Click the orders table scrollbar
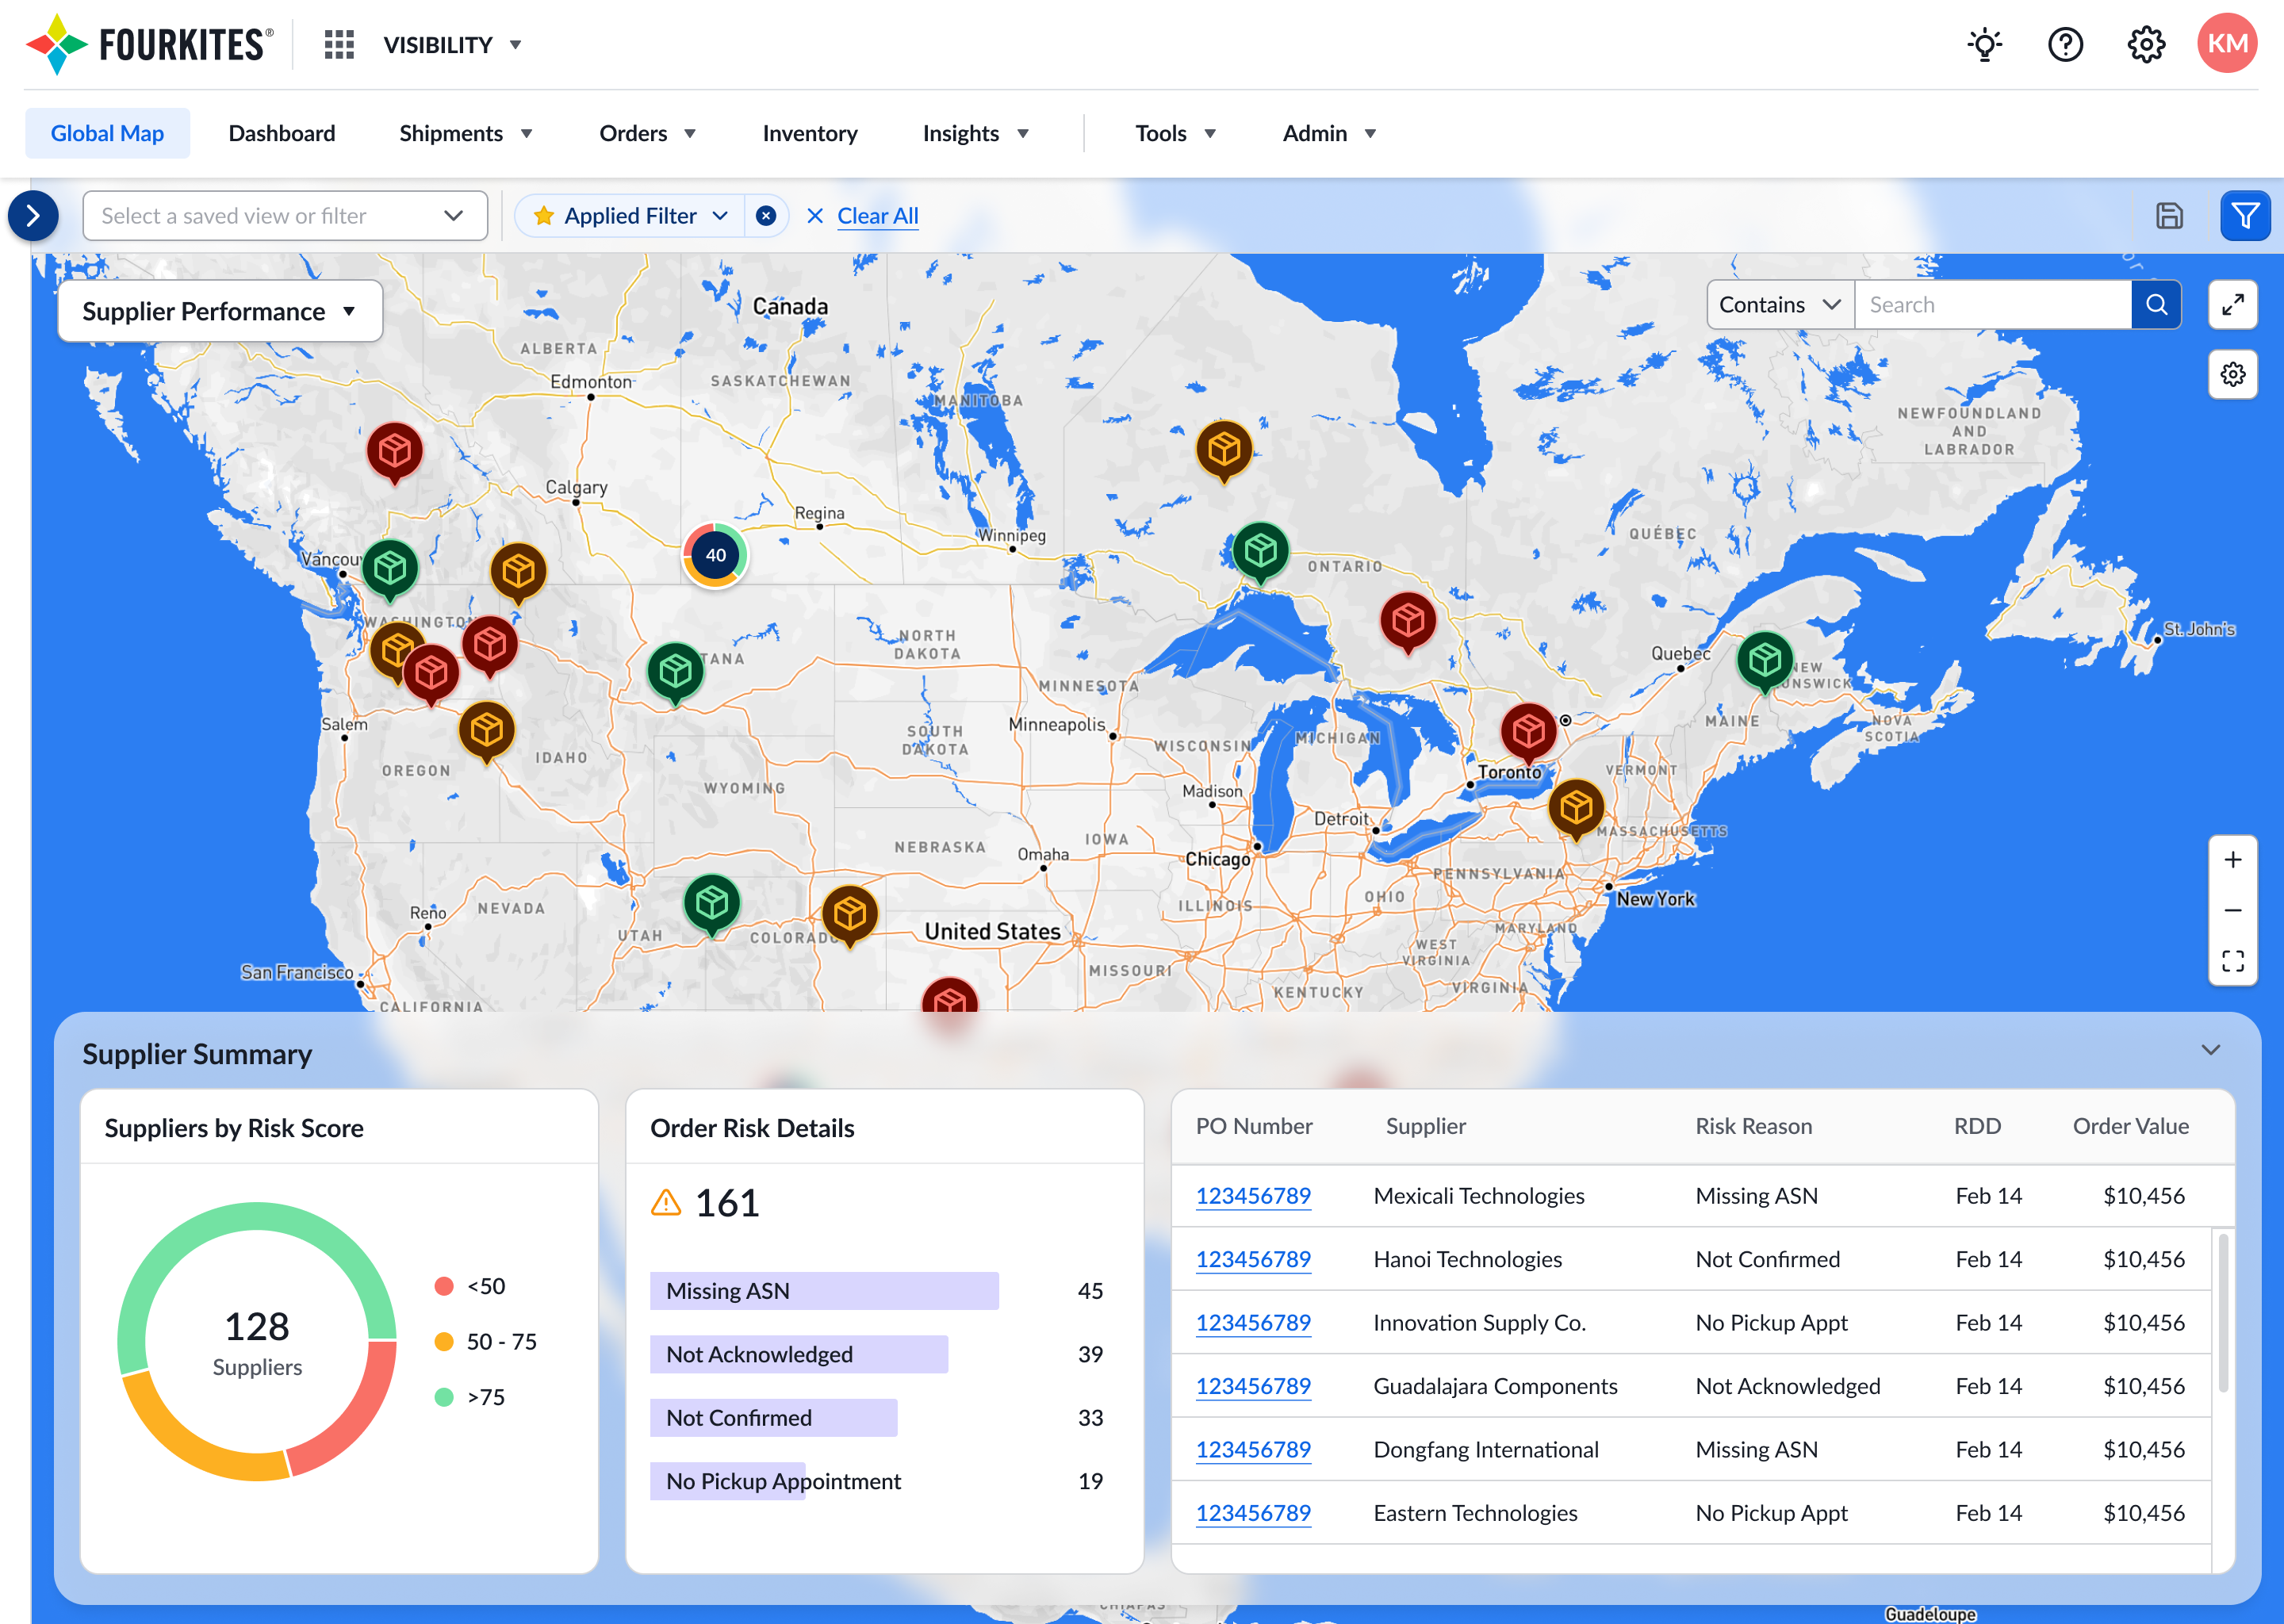2284x1624 pixels. (2223, 1314)
